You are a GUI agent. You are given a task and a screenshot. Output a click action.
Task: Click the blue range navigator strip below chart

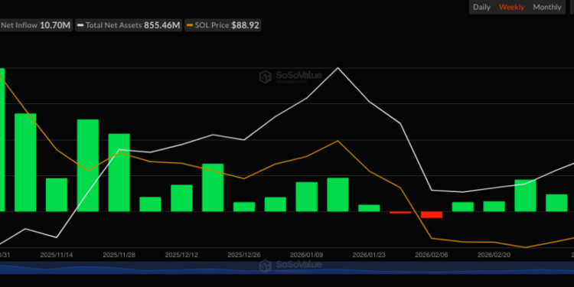(x=287, y=268)
